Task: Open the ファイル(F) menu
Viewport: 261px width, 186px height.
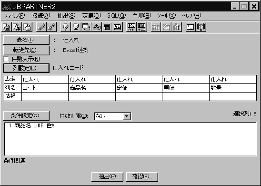Action: tap(14, 16)
